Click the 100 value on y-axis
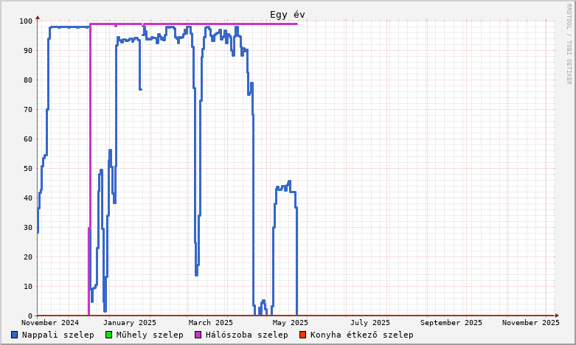The width and height of the screenshot is (576, 345). (x=25, y=21)
